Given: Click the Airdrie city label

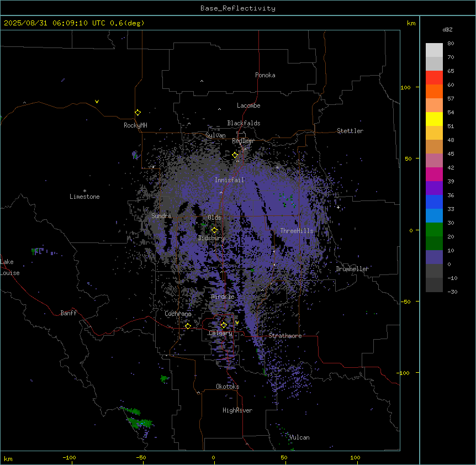Looking at the screenshot, I should pos(223,297).
